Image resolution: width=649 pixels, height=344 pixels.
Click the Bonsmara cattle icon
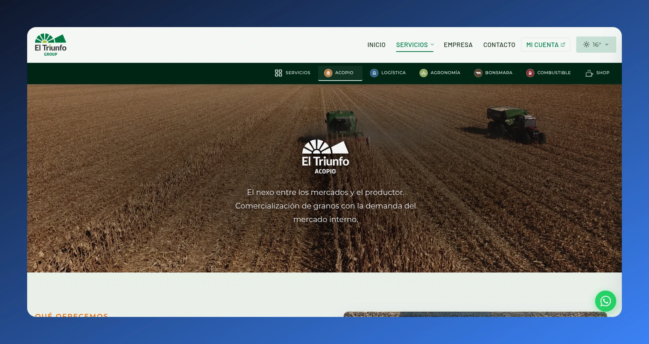tap(478, 73)
